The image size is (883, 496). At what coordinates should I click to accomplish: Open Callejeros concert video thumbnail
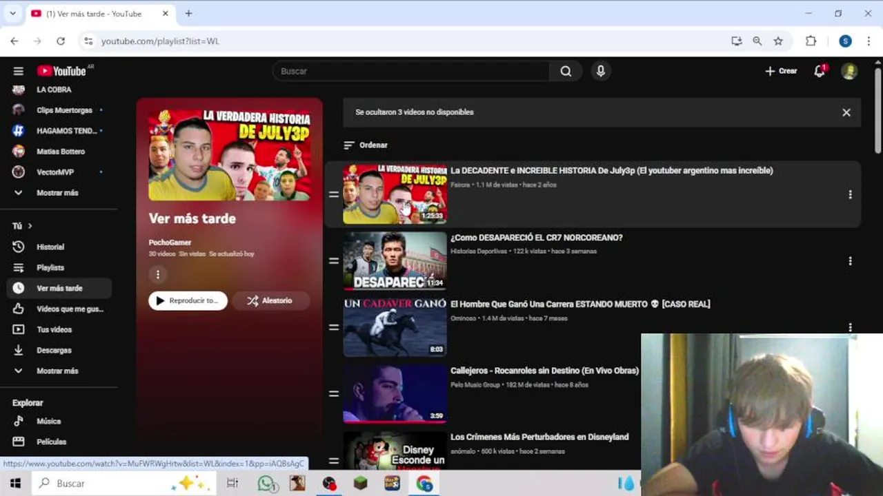[x=395, y=394]
